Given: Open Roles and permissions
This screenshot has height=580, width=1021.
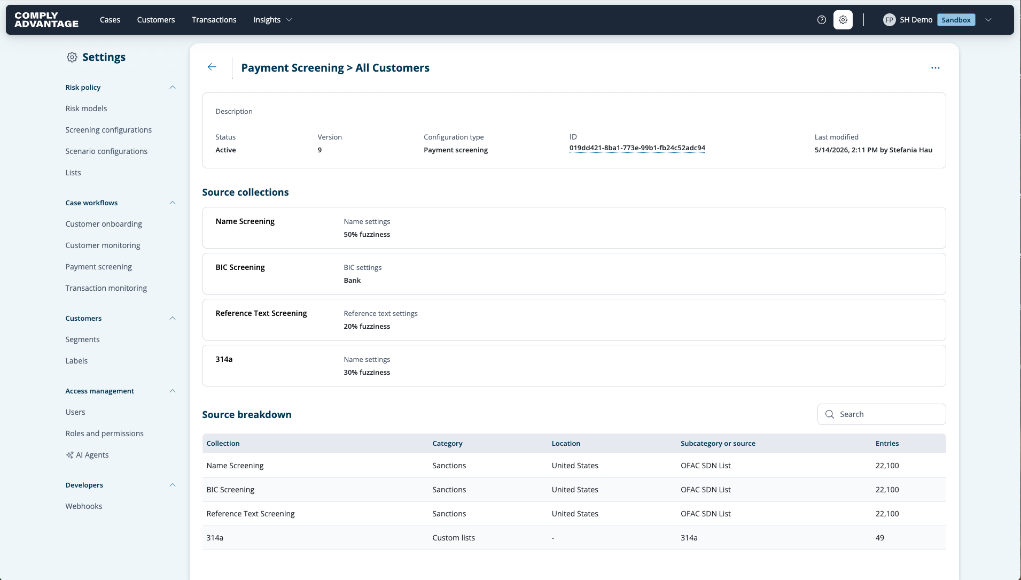Looking at the screenshot, I should (x=104, y=434).
